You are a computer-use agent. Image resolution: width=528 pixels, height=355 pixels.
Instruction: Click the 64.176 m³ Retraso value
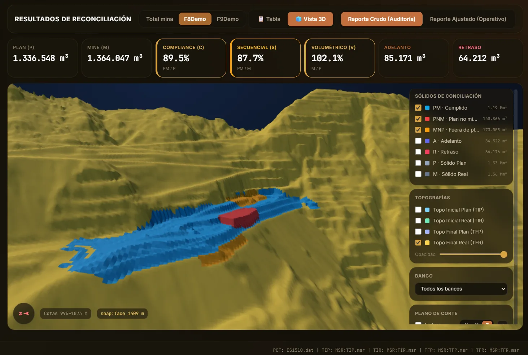[x=496, y=152]
